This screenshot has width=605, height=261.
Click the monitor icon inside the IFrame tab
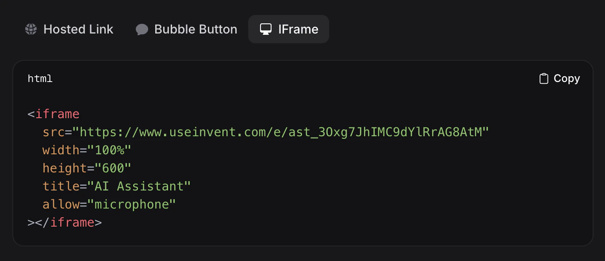point(265,29)
